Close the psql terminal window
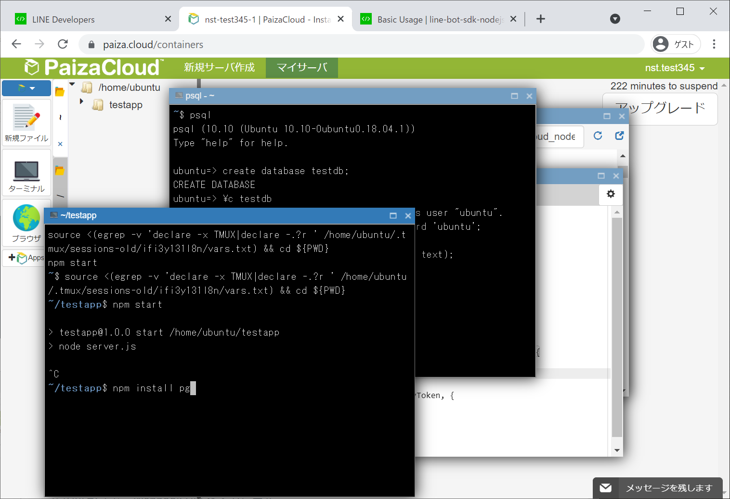The image size is (730, 499). click(529, 96)
